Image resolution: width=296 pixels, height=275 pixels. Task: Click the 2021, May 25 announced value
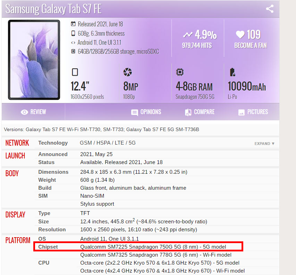96,154
